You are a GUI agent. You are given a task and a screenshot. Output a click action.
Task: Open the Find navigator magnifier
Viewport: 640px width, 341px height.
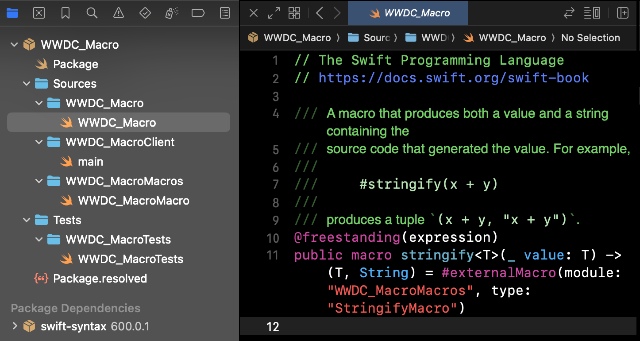(92, 13)
